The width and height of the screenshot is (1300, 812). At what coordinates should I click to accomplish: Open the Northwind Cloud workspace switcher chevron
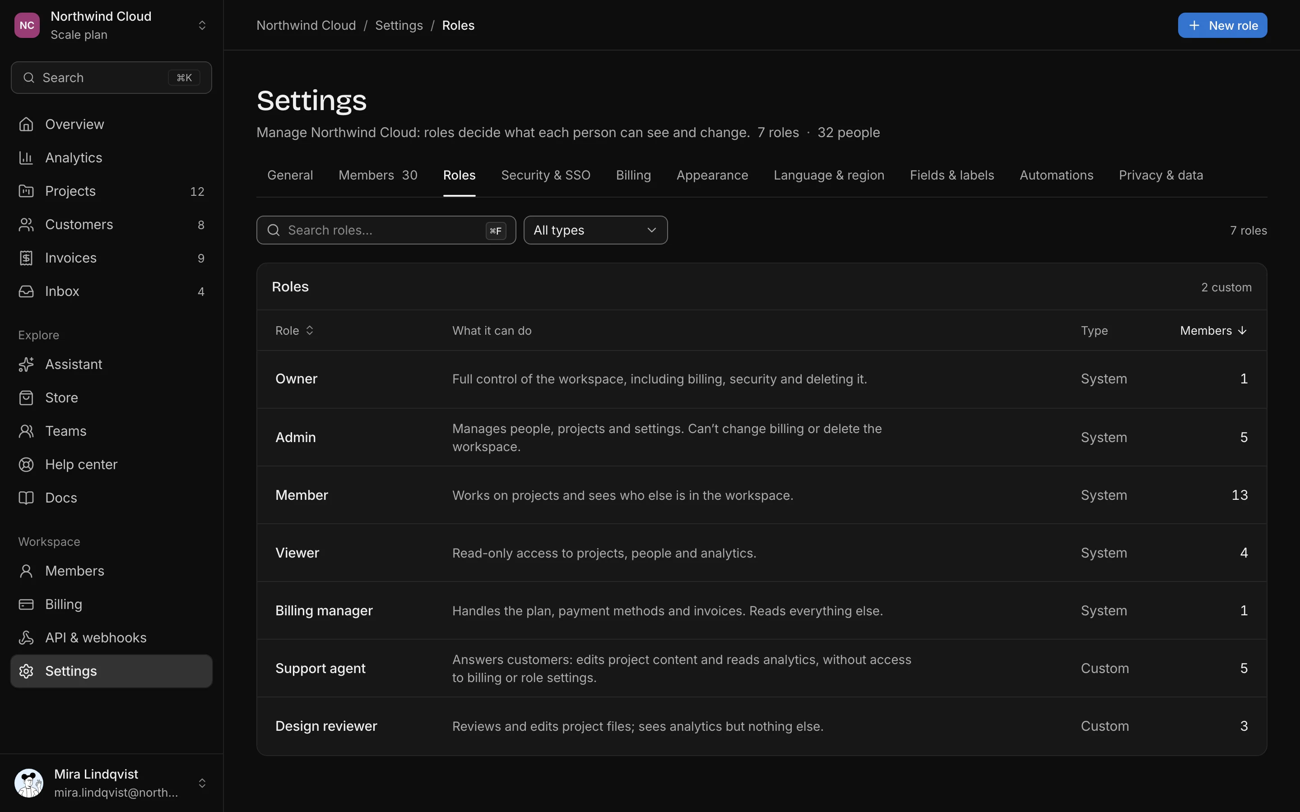click(x=202, y=25)
